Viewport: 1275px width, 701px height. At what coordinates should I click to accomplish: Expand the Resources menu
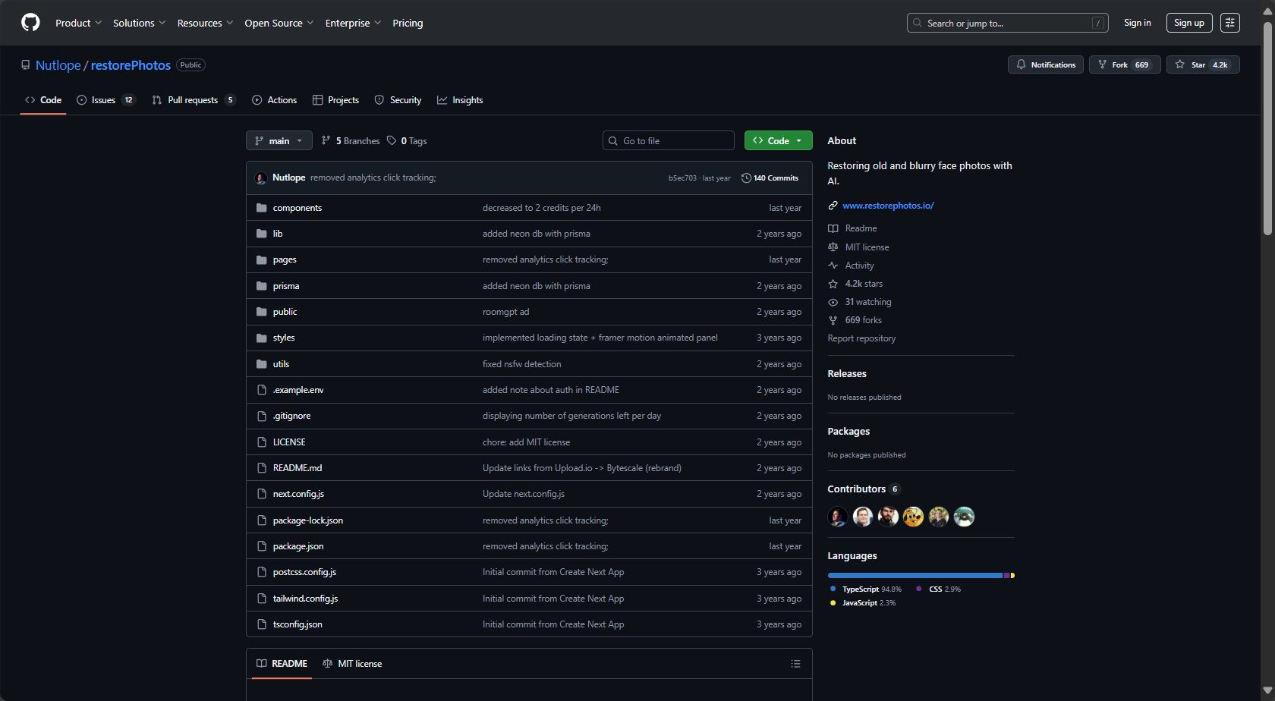[x=205, y=24]
